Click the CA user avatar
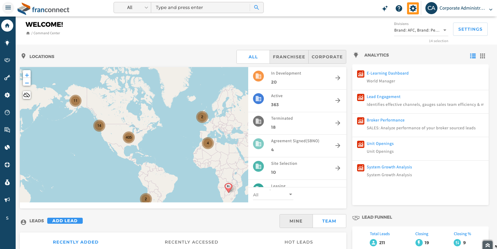The image size is (497, 249). click(431, 8)
